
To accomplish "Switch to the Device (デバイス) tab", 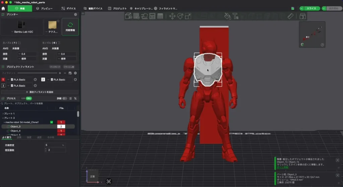I will [69, 8].
